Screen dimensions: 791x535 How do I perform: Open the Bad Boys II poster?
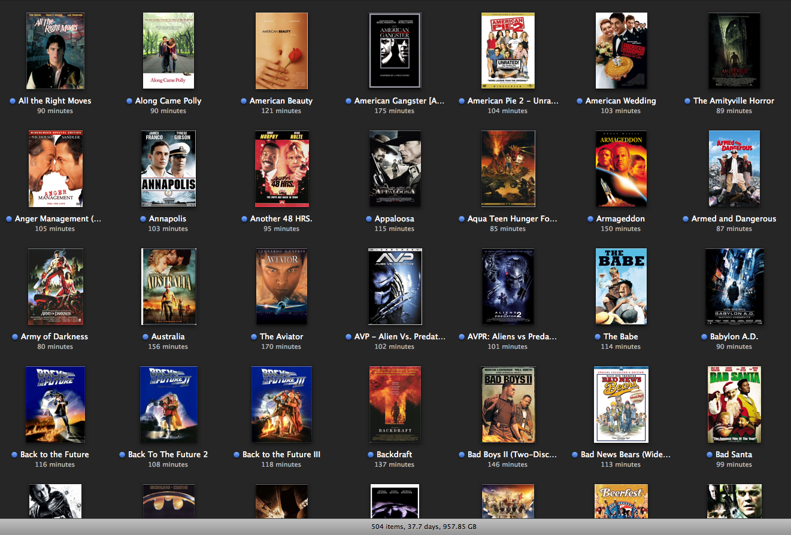[x=508, y=405]
